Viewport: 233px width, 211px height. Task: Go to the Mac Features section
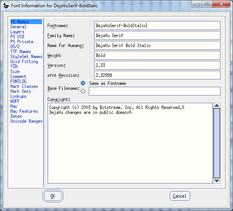click(24, 111)
